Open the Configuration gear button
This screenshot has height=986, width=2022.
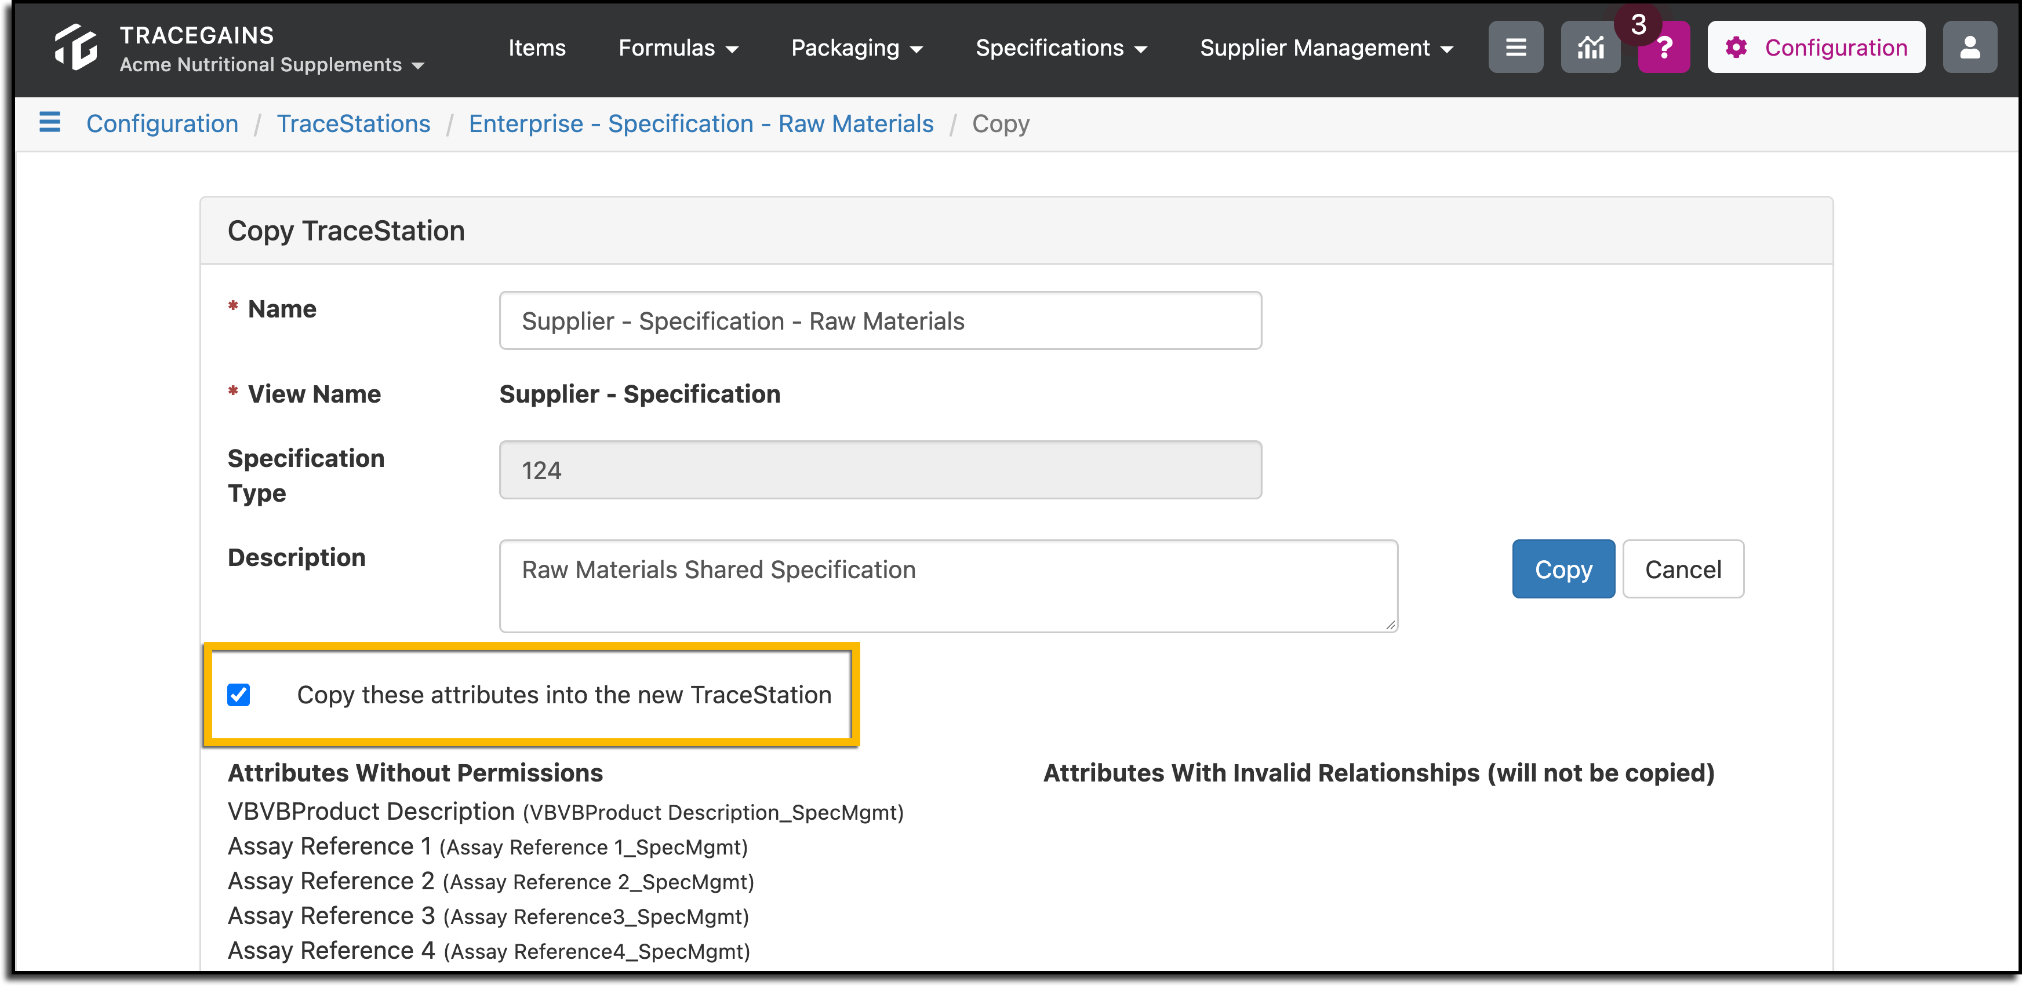click(1816, 48)
